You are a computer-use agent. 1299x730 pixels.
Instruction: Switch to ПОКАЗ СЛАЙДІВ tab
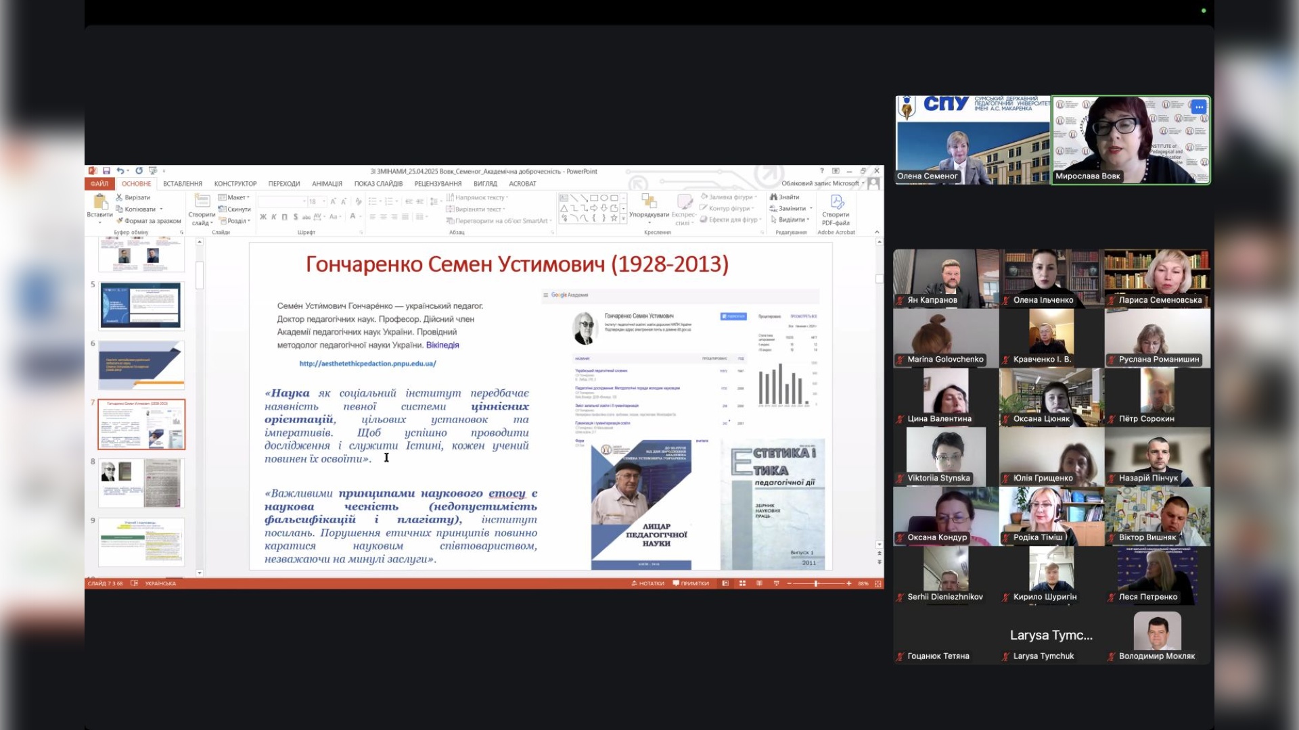[x=378, y=184]
